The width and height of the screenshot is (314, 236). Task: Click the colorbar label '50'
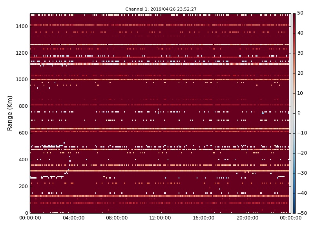click(x=300, y=13)
